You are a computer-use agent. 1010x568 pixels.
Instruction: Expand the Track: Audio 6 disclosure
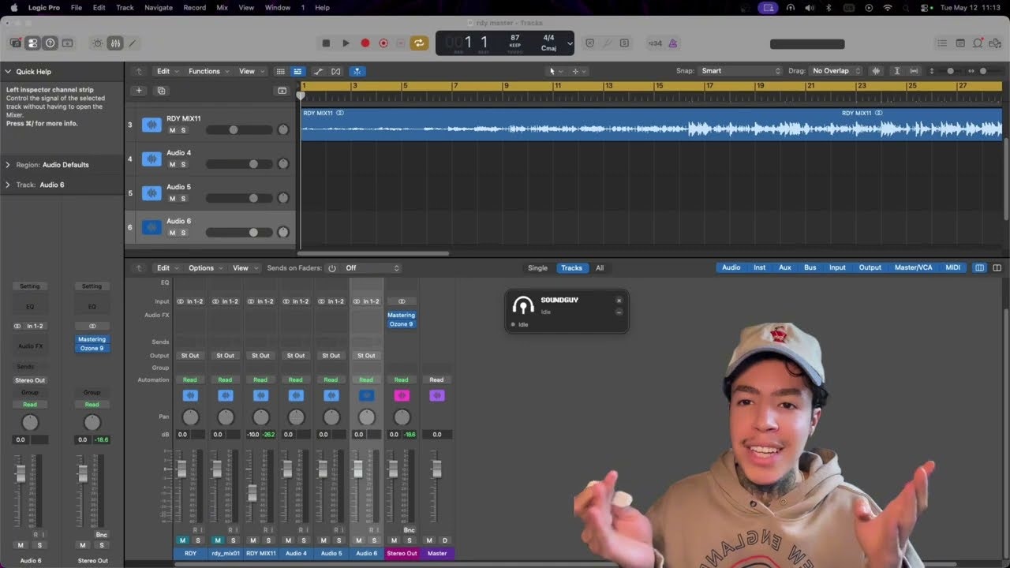[x=8, y=185]
